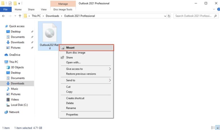Click breadcrumb chevron after Downloads
The height and width of the screenshot is (130, 220).
62,16
